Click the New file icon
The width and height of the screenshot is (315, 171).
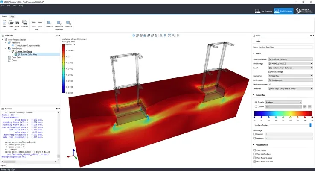click(4, 22)
